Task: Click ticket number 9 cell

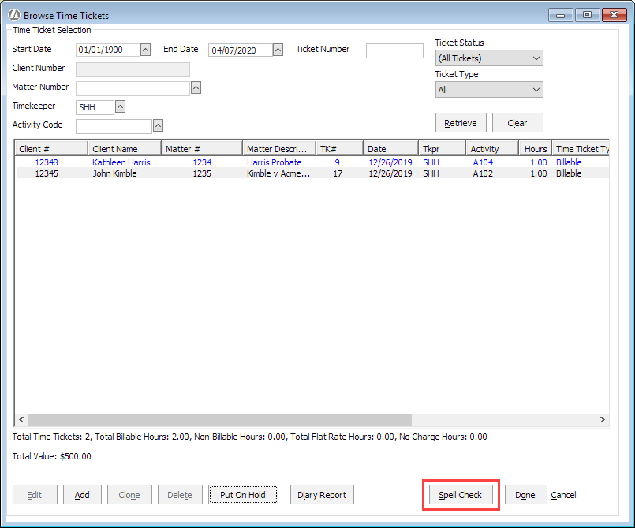Action: coord(337,162)
